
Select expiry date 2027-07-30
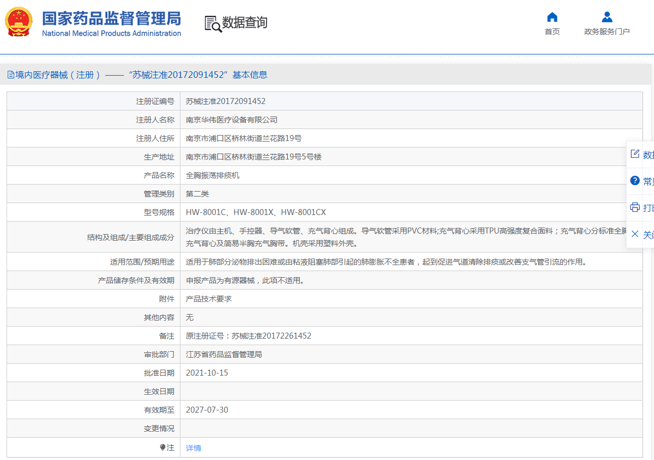tap(207, 410)
